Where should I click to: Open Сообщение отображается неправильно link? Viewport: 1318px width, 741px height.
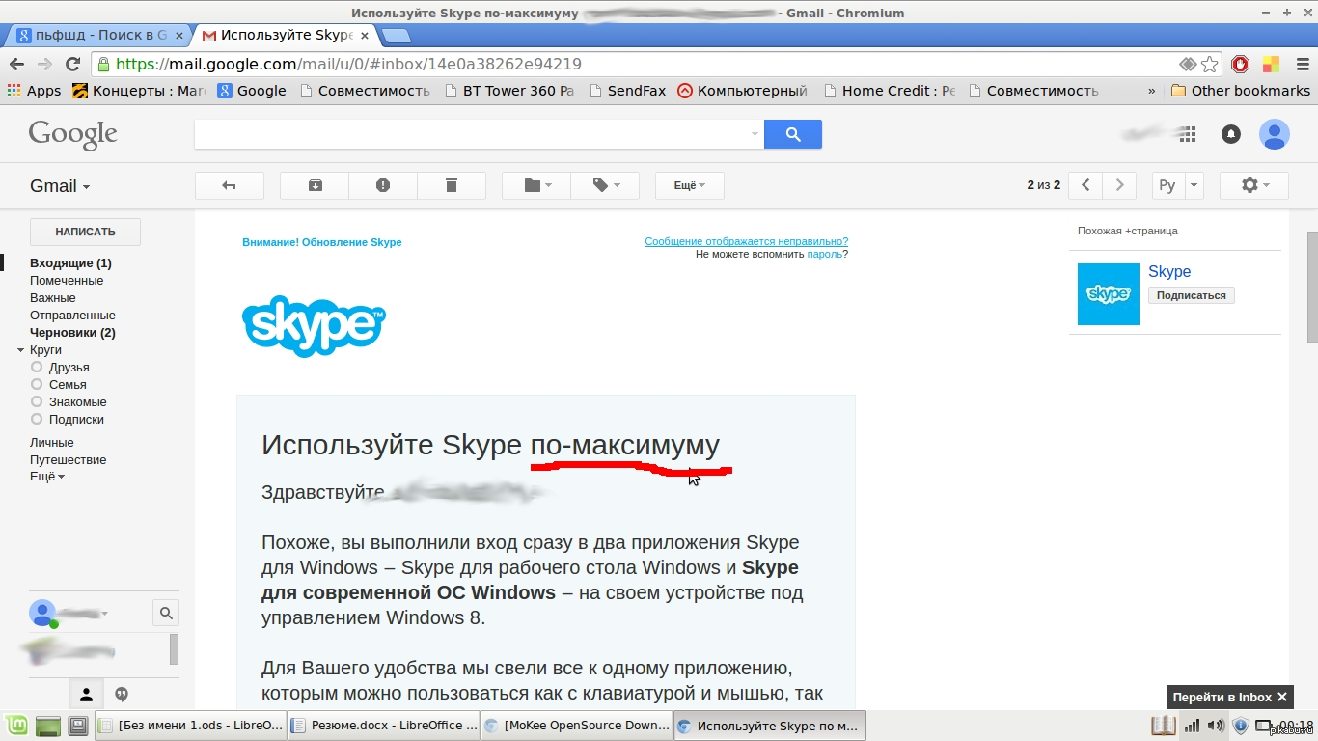(746, 241)
